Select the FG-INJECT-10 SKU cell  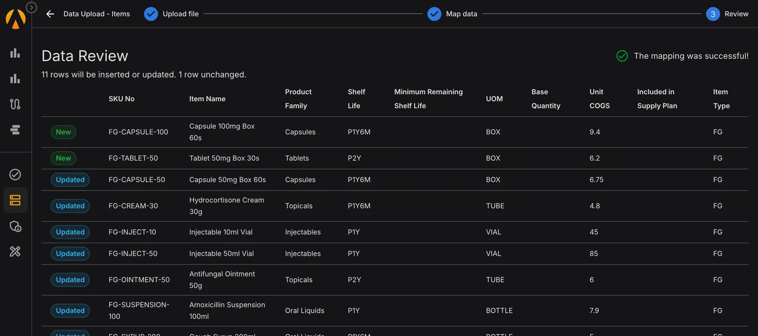point(132,232)
